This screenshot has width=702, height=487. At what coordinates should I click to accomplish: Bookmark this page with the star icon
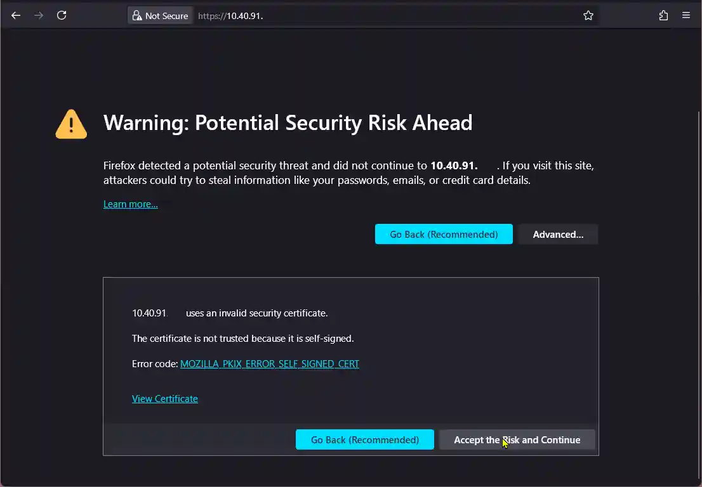(x=588, y=16)
